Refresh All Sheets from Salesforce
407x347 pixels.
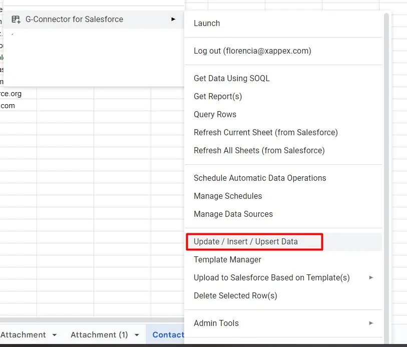[x=283, y=151]
